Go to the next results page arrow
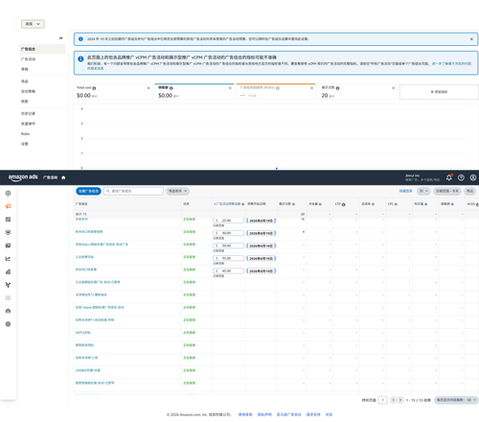 pos(400,400)
